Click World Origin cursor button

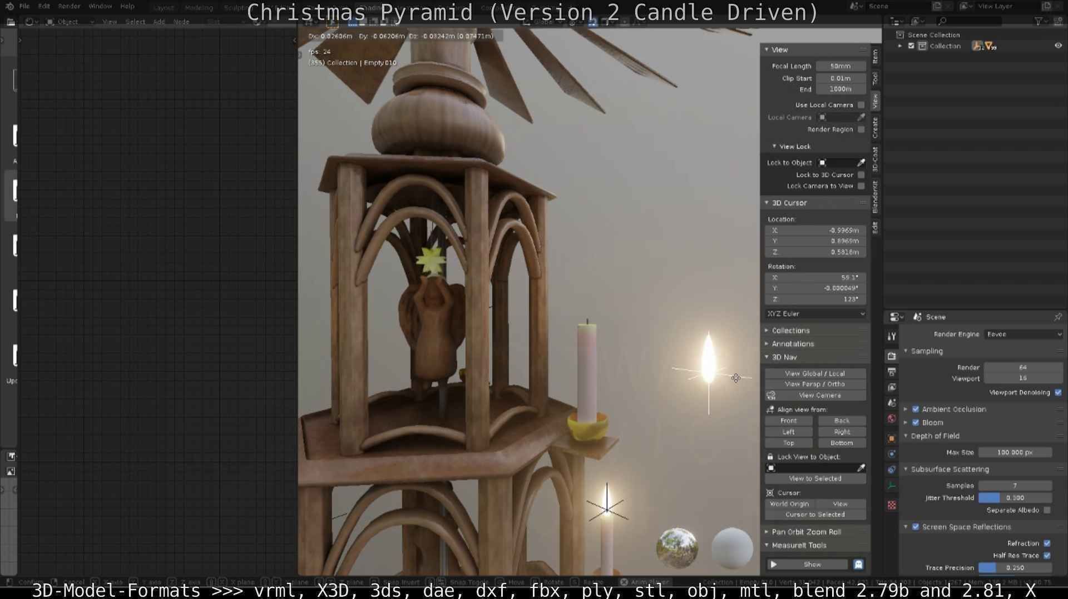(789, 504)
